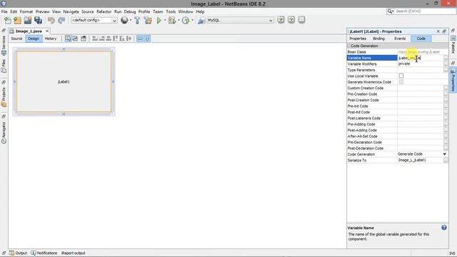Image resolution: width=457 pixels, height=257 pixels.
Task: Open editor for Variable Modifiers row
Action: click(446, 64)
